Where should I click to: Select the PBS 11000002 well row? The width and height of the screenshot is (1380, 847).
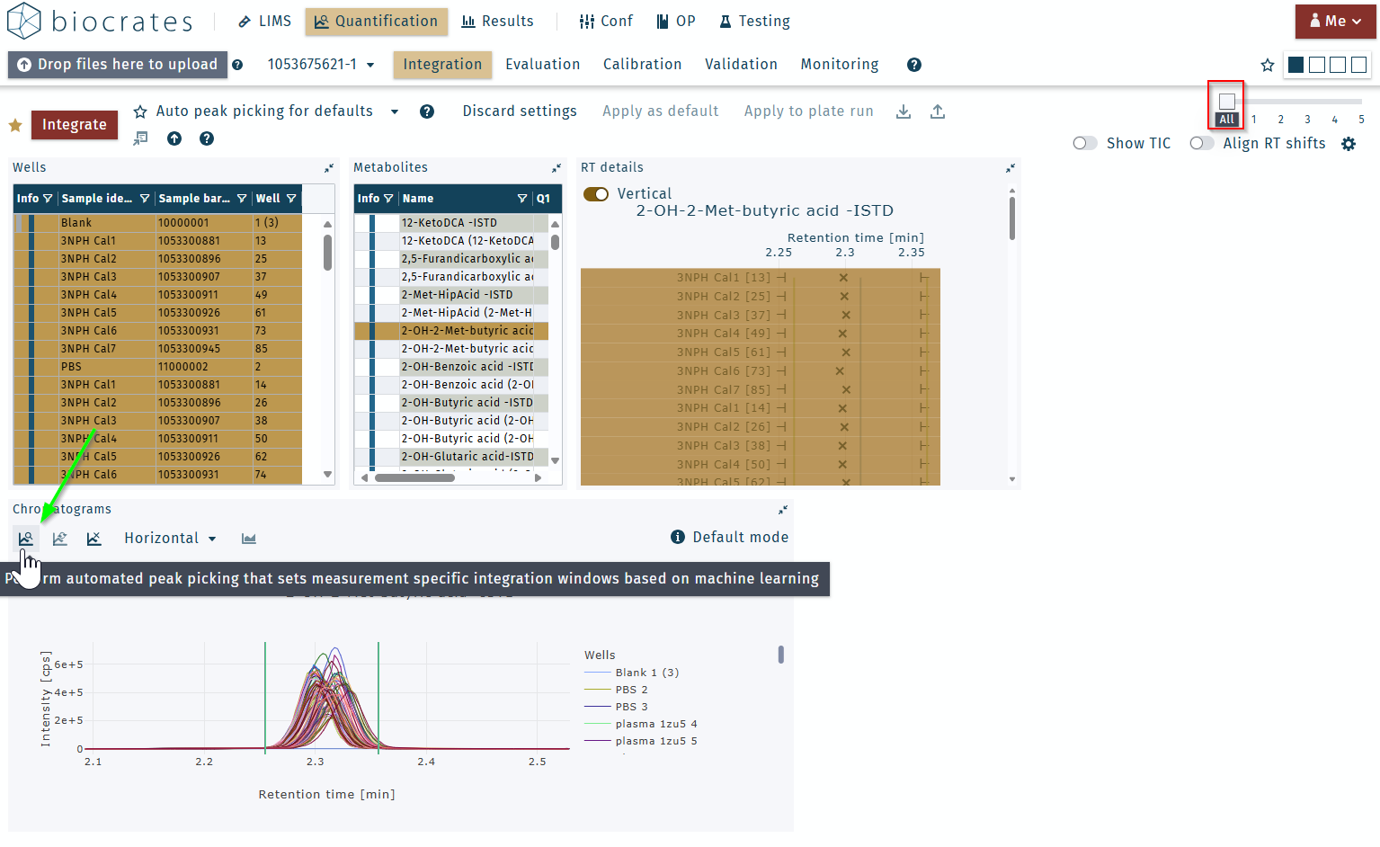[x=157, y=367]
